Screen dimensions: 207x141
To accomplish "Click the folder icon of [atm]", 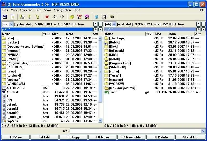I will [x=4, y=38].
